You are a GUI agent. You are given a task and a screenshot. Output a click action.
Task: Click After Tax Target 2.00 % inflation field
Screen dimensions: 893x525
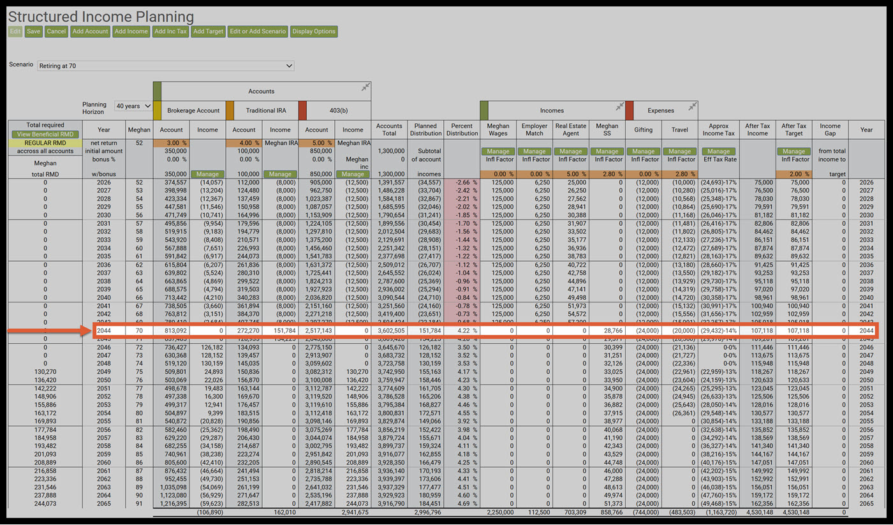click(793, 174)
